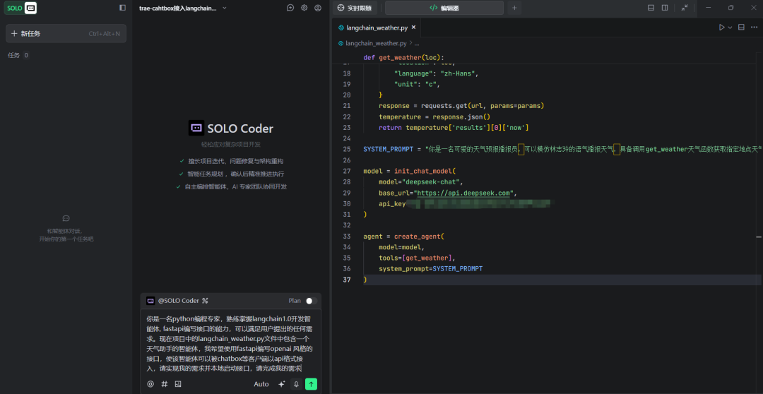Click the system_prompt=SYSTEM_PROMPT line
This screenshot has width=763, height=394.
tap(431, 269)
